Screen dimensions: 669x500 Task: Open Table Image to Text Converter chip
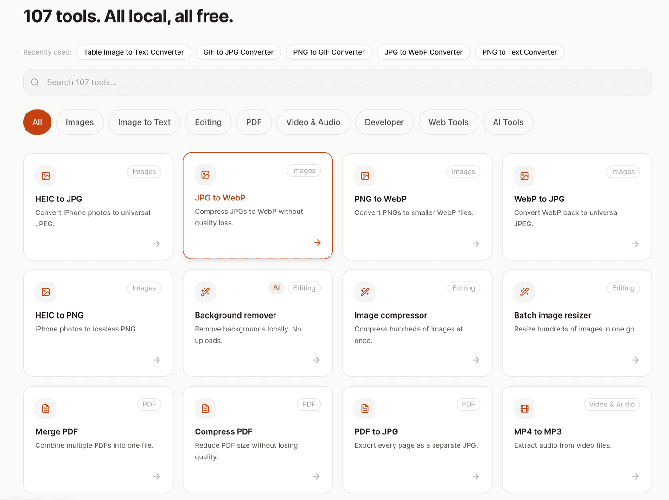[x=134, y=52]
